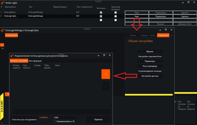Open 'Риск-менеджер' settings
The height and width of the screenshot is (125, 197).
click(150, 66)
